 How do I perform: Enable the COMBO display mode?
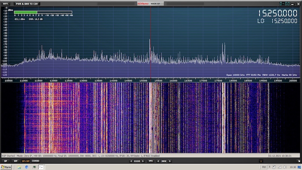click(x=35, y=161)
